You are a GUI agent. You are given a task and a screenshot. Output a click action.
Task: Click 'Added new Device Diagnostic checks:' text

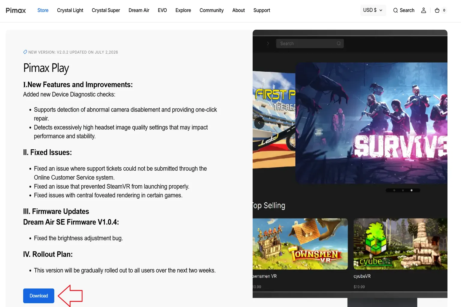tap(69, 94)
